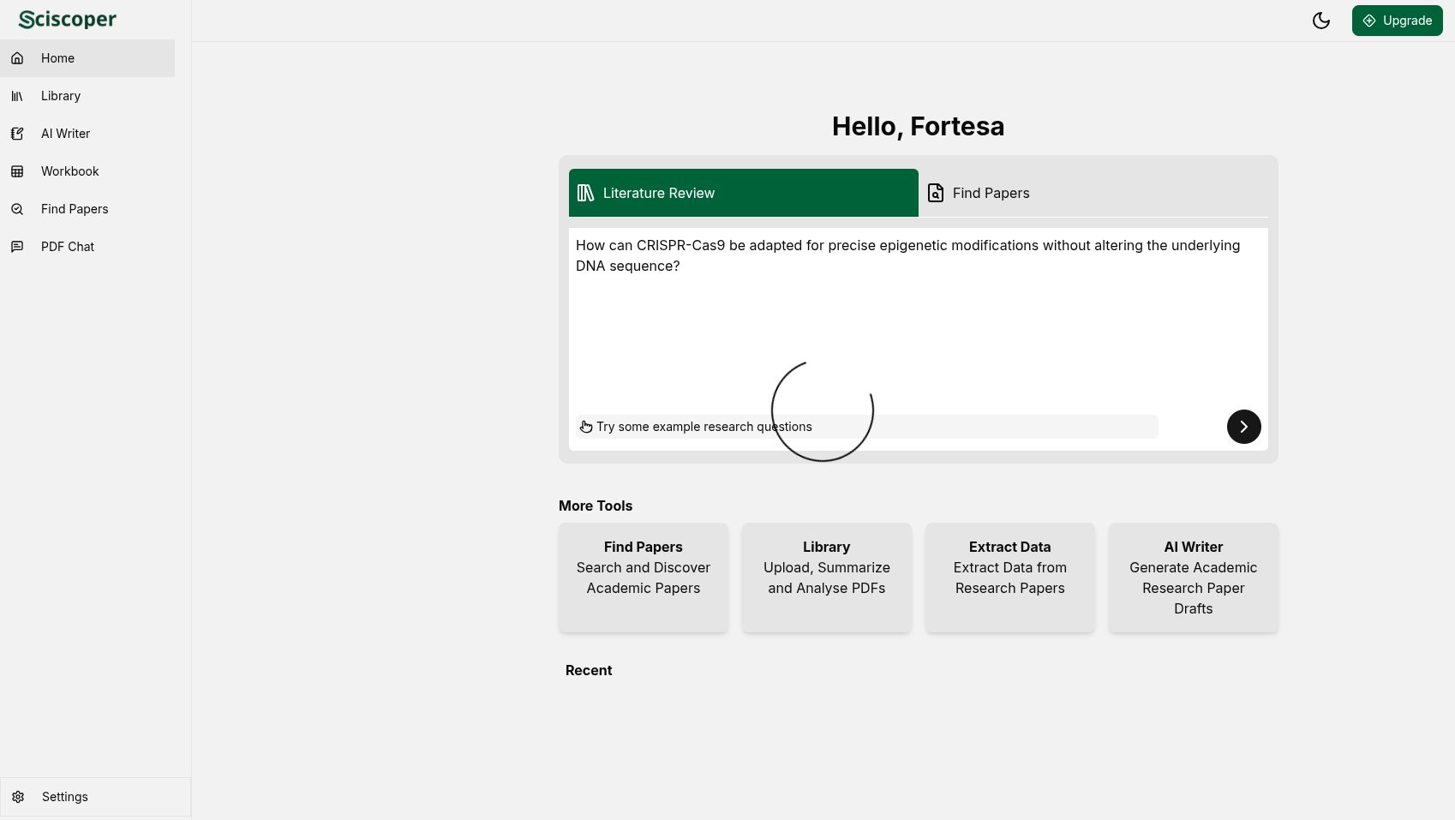Switch to the Literature Review tab
Screen dimensions: 1455x820
pos(743,193)
